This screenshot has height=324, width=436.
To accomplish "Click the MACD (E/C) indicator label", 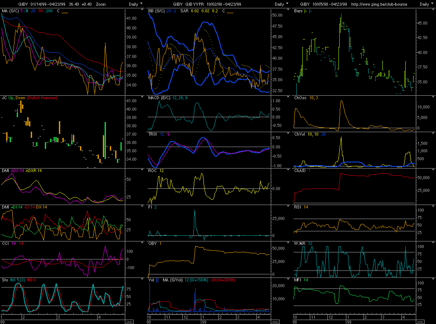I will (x=160, y=98).
